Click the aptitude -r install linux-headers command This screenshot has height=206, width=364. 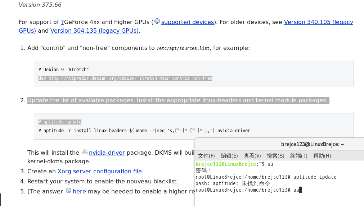(x=144, y=131)
